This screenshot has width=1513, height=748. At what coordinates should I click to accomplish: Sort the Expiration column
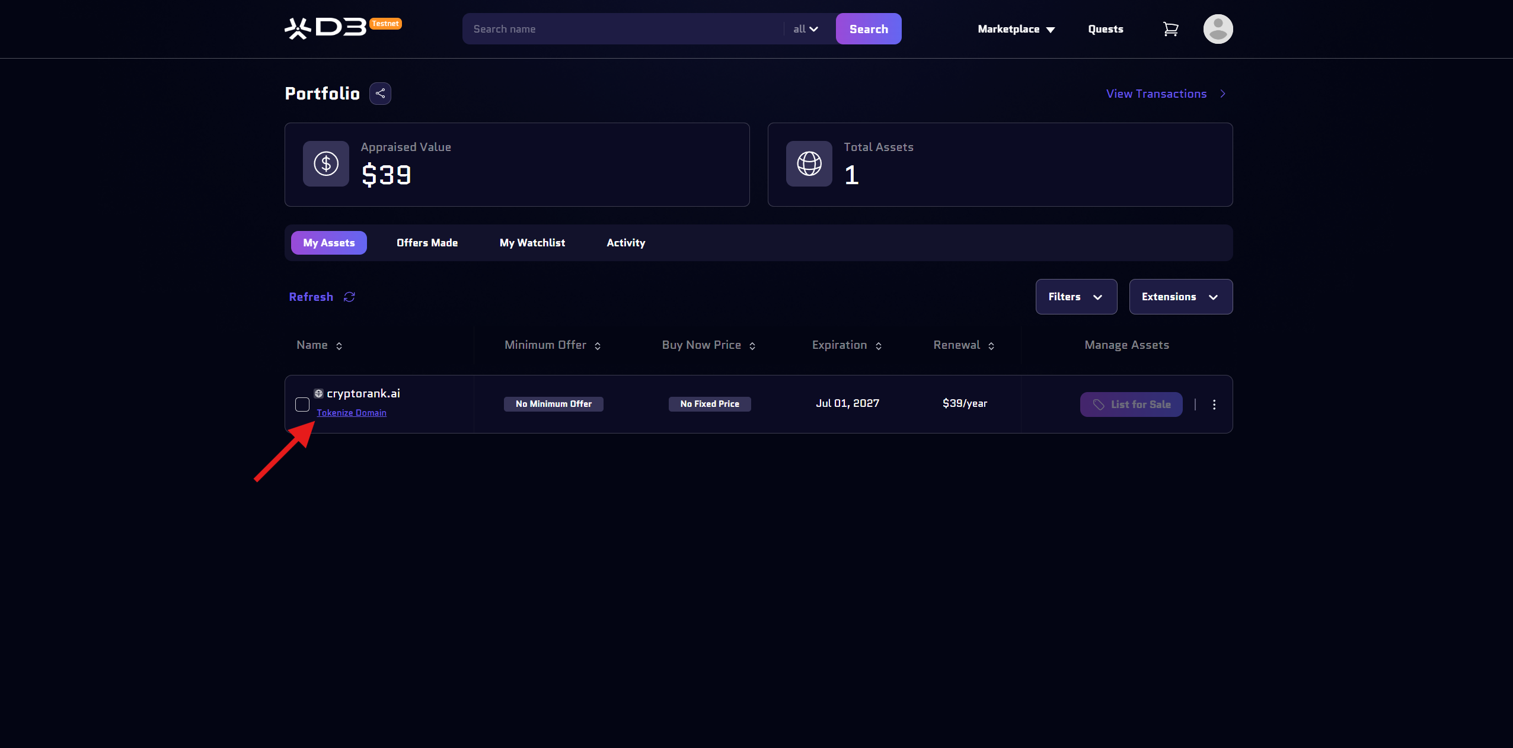tap(879, 346)
